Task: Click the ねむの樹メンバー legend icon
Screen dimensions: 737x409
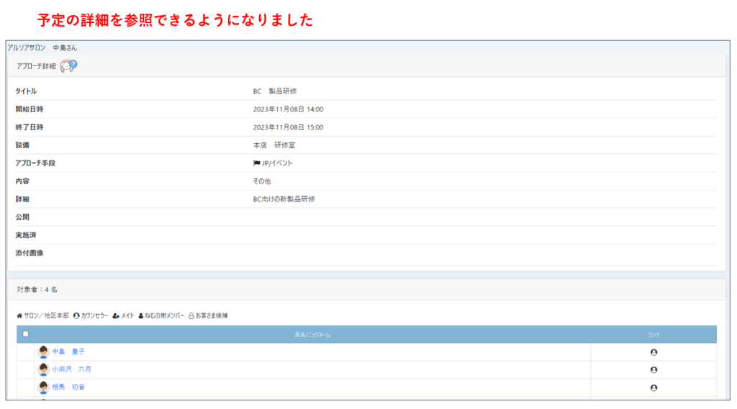Action: pyautogui.click(x=141, y=316)
